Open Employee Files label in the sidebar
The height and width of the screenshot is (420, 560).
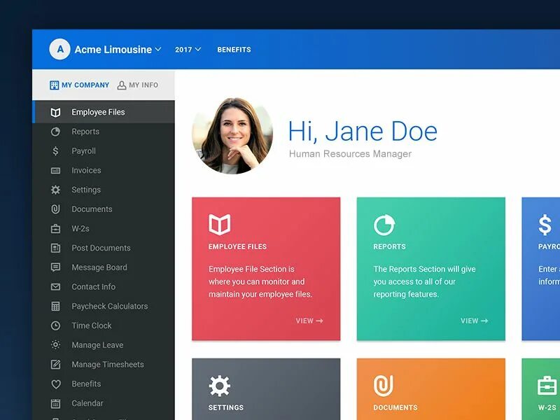98,112
